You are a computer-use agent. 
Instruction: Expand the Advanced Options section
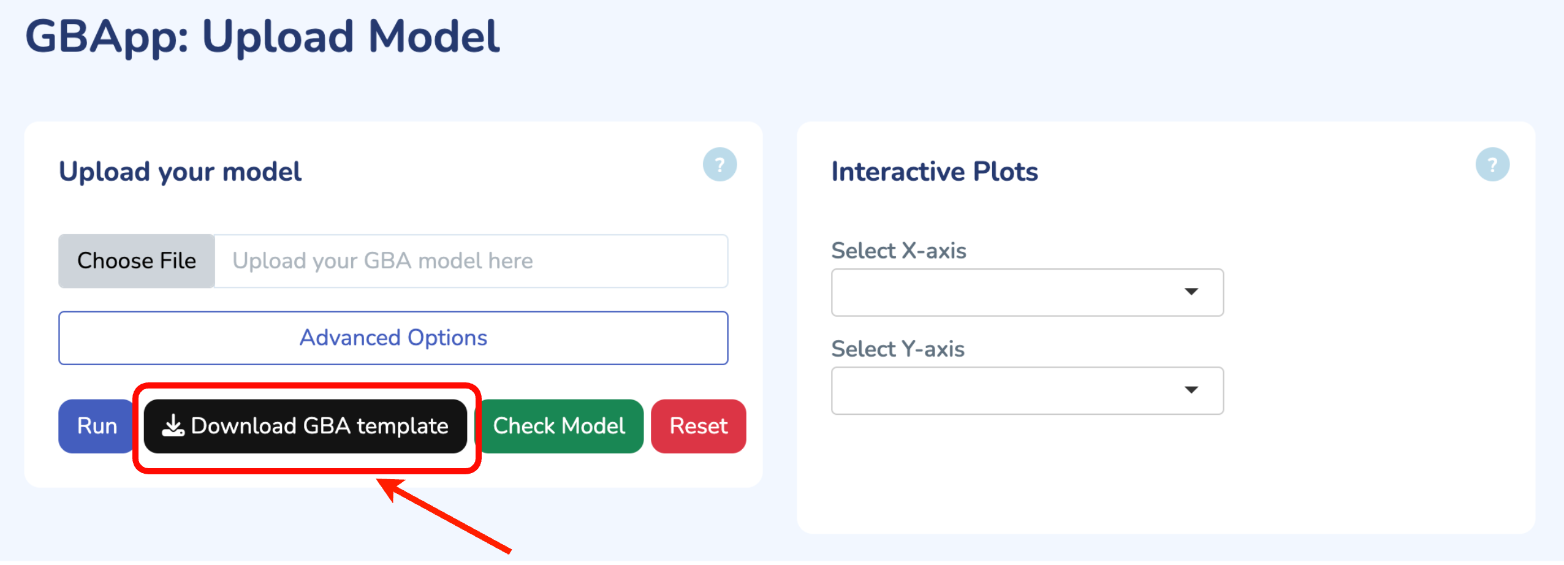tap(392, 338)
